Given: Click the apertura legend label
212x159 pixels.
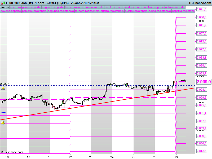Looking at the screenshot, I should [15, 7].
